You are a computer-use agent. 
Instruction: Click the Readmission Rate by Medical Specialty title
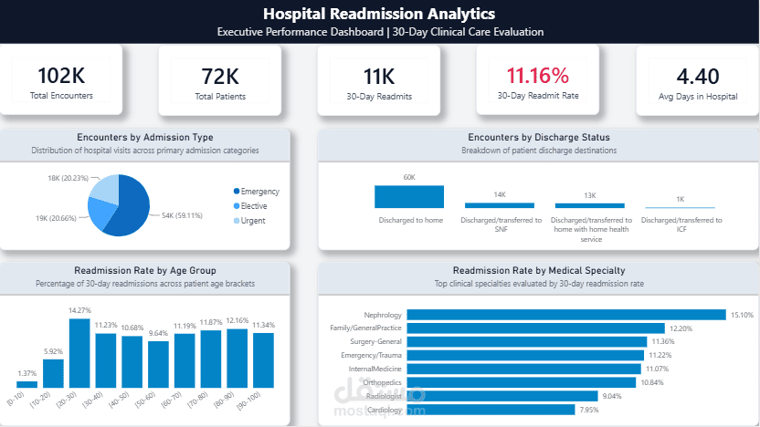[x=539, y=270]
